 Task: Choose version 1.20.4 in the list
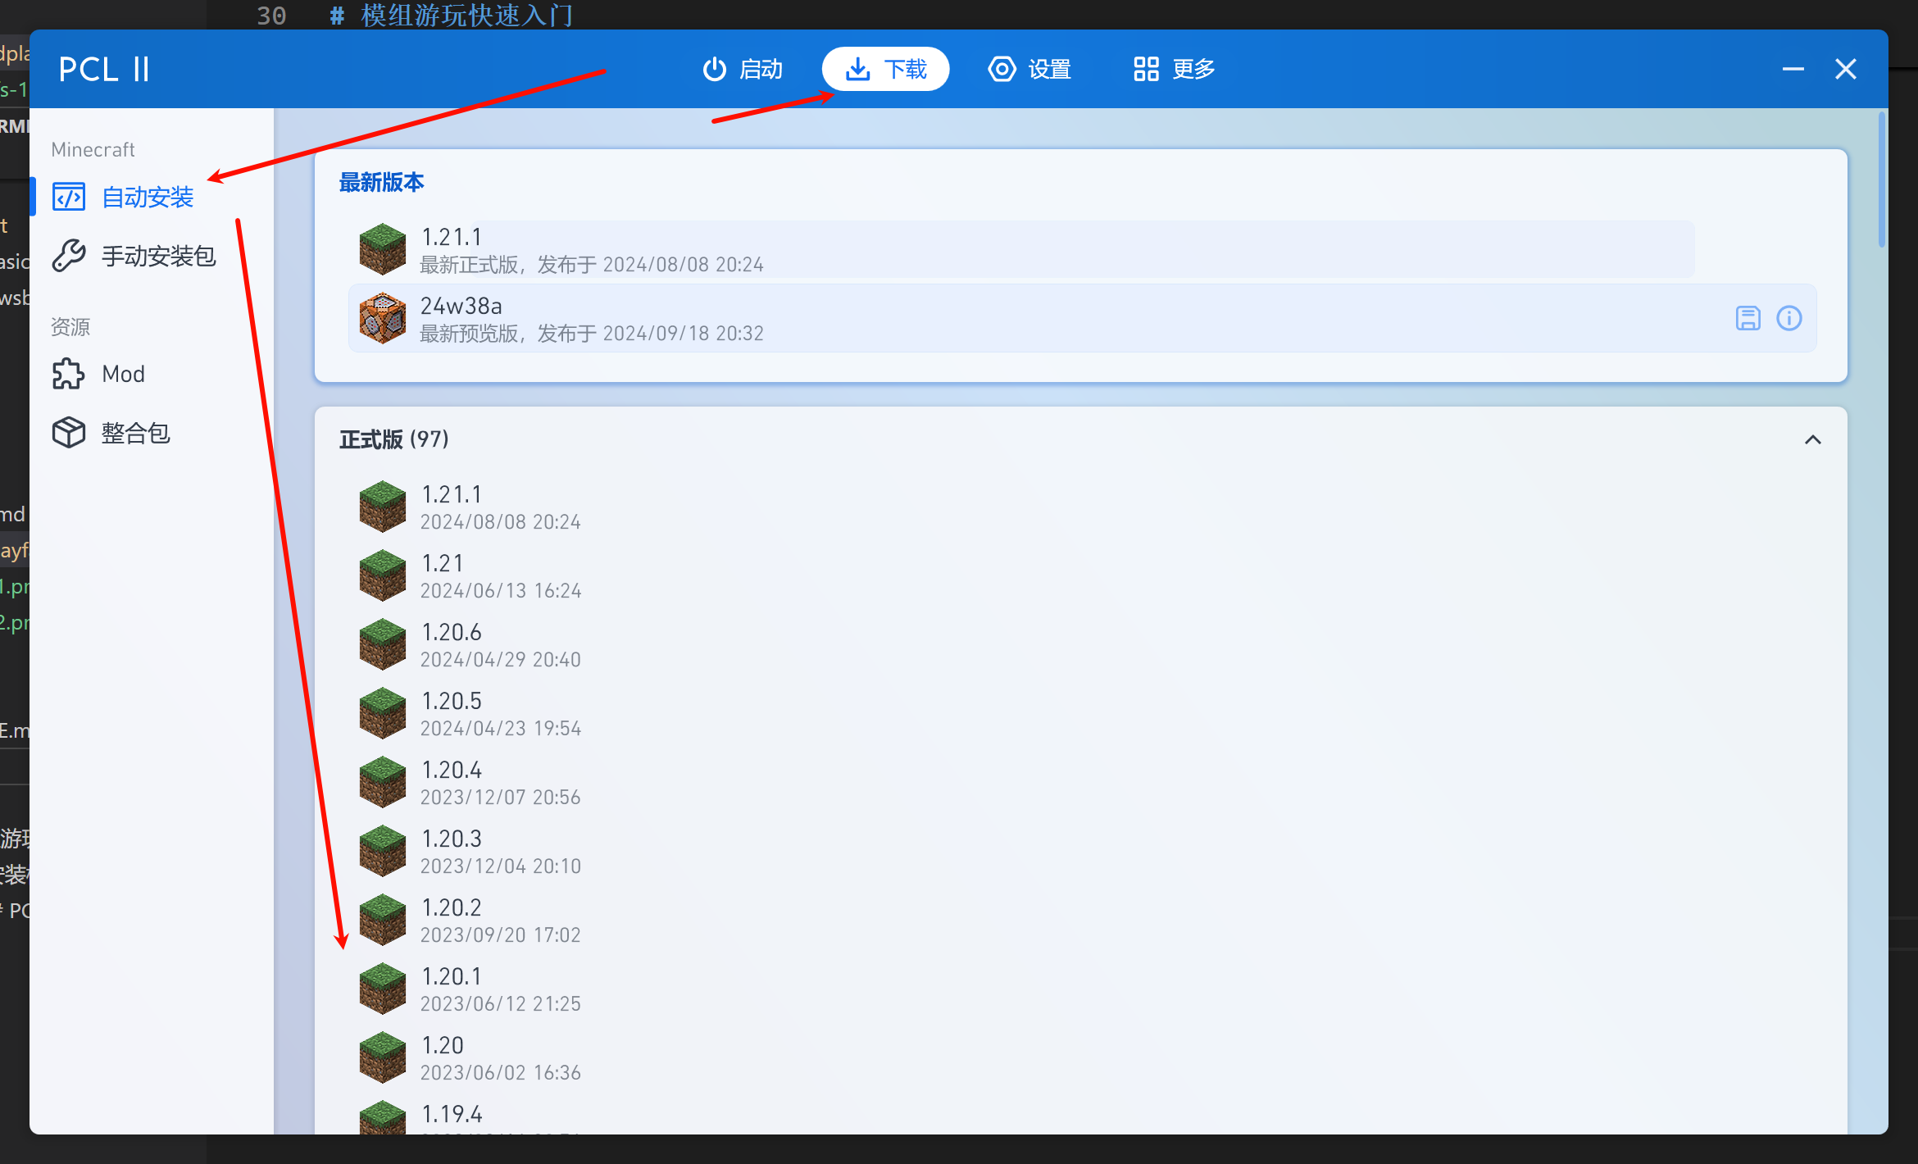point(501,782)
